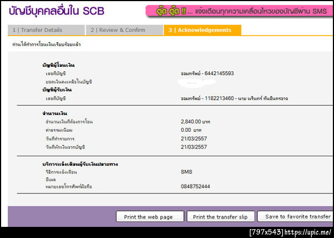Image resolution: width=334 pixels, height=238 pixels.
Task: Click the transfer amount 2,840.00
Action: tap(191, 122)
